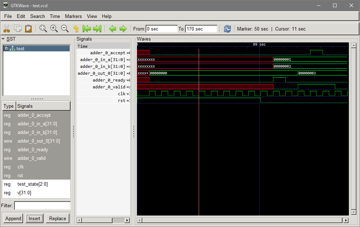Select the clk signal in the signal list
This screenshot has height=227, width=360.
click(20, 167)
